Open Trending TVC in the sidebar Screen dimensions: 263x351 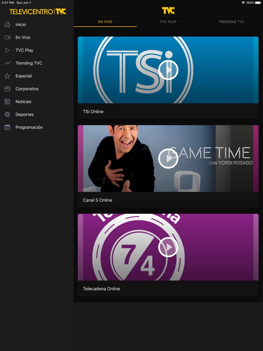coord(37,63)
